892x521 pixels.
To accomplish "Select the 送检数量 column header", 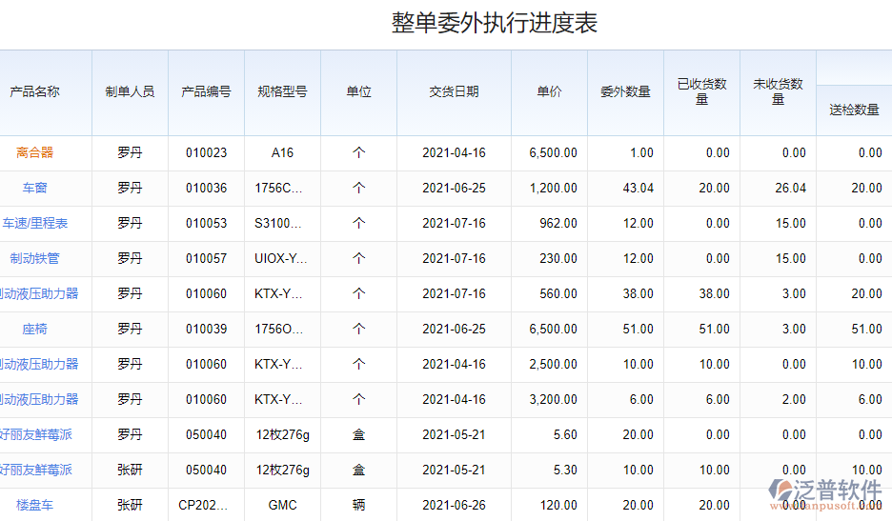I will [855, 110].
